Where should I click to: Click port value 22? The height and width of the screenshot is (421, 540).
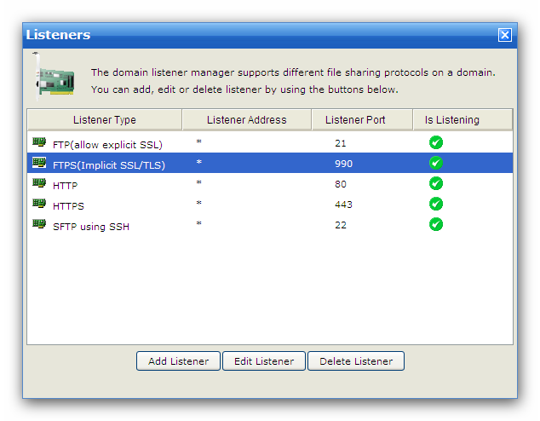(x=340, y=225)
